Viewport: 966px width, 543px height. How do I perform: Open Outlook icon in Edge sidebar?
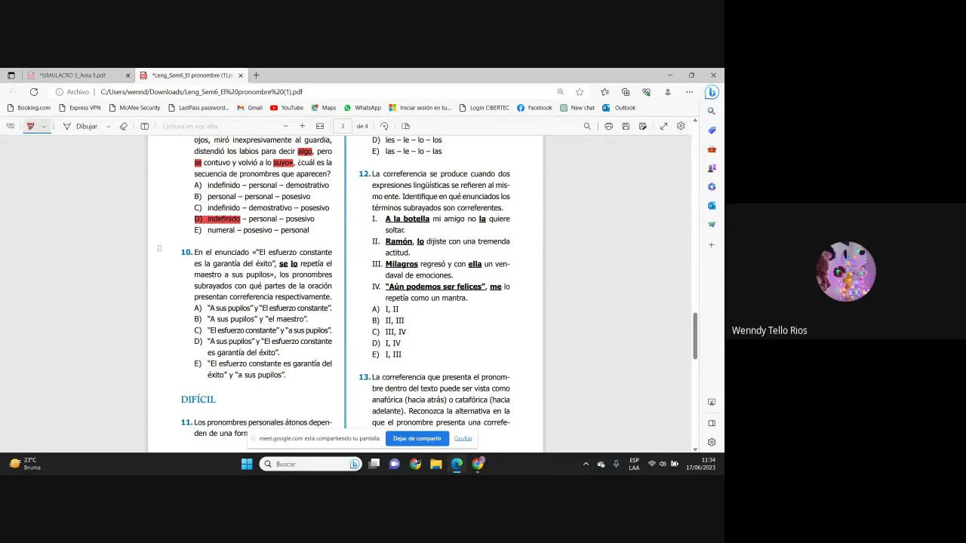click(x=712, y=205)
